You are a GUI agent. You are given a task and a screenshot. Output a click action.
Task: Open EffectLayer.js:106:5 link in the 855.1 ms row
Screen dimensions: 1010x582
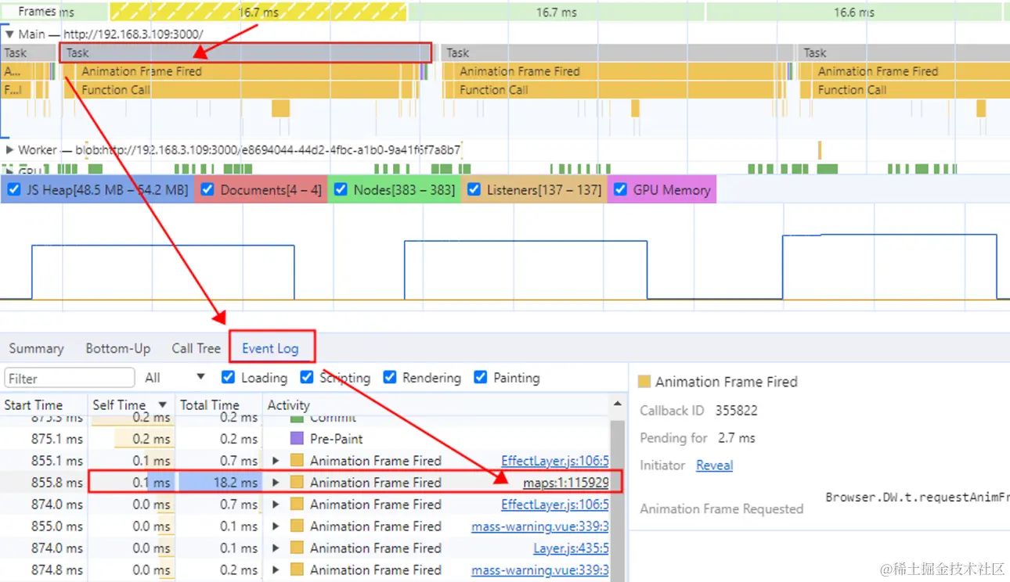point(555,461)
